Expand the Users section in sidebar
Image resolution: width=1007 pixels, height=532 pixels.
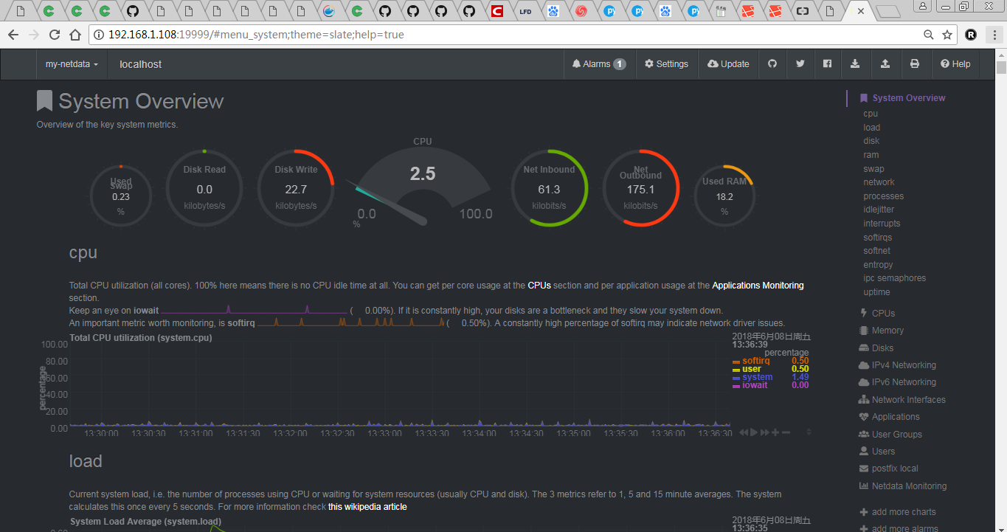[883, 452]
